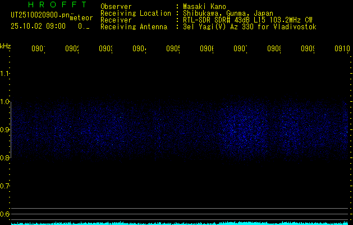Select Shibukawa, Gunma, Japan text
This screenshot has height=225, width=353.
coord(228,13)
